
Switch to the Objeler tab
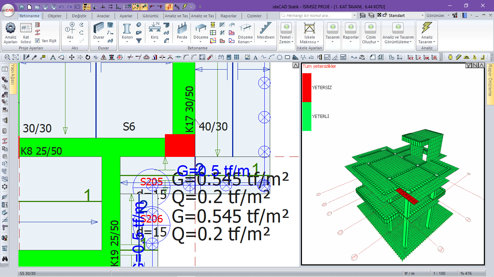[55, 16]
